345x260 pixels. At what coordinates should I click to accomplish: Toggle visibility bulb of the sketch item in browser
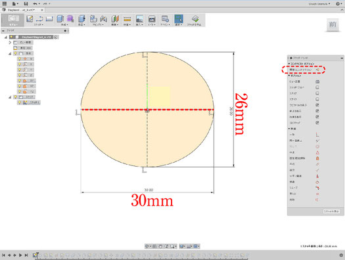pos(20,102)
